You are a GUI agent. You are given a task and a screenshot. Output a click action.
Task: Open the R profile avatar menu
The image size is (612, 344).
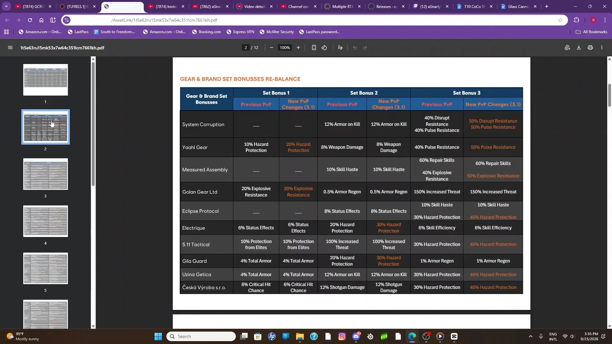(594, 20)
